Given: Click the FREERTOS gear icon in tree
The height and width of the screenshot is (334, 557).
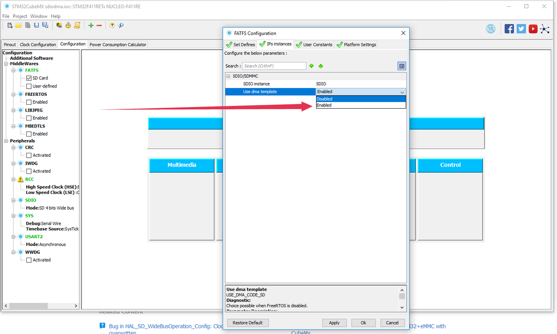Looking at the screenshot, I should click(21, 95).
